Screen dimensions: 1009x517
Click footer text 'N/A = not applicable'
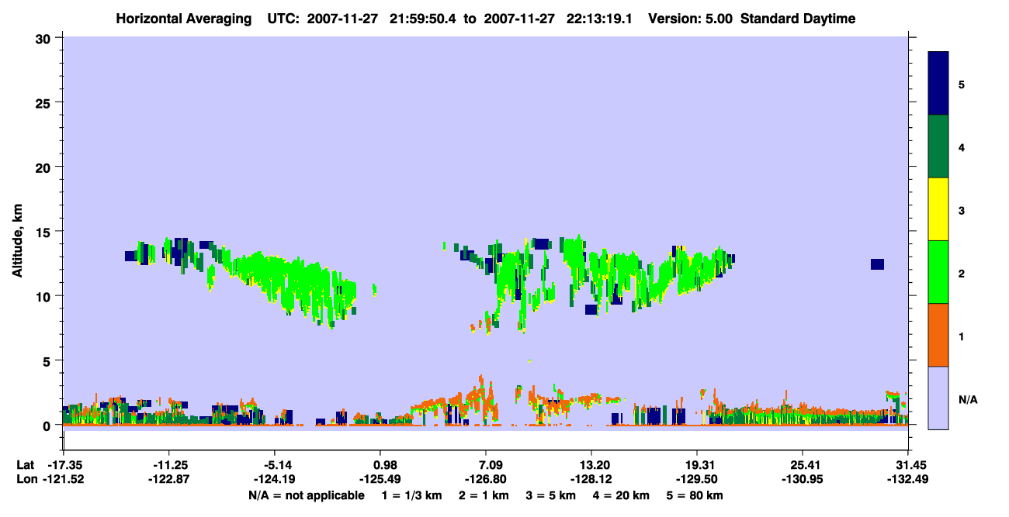click(306, 495)
